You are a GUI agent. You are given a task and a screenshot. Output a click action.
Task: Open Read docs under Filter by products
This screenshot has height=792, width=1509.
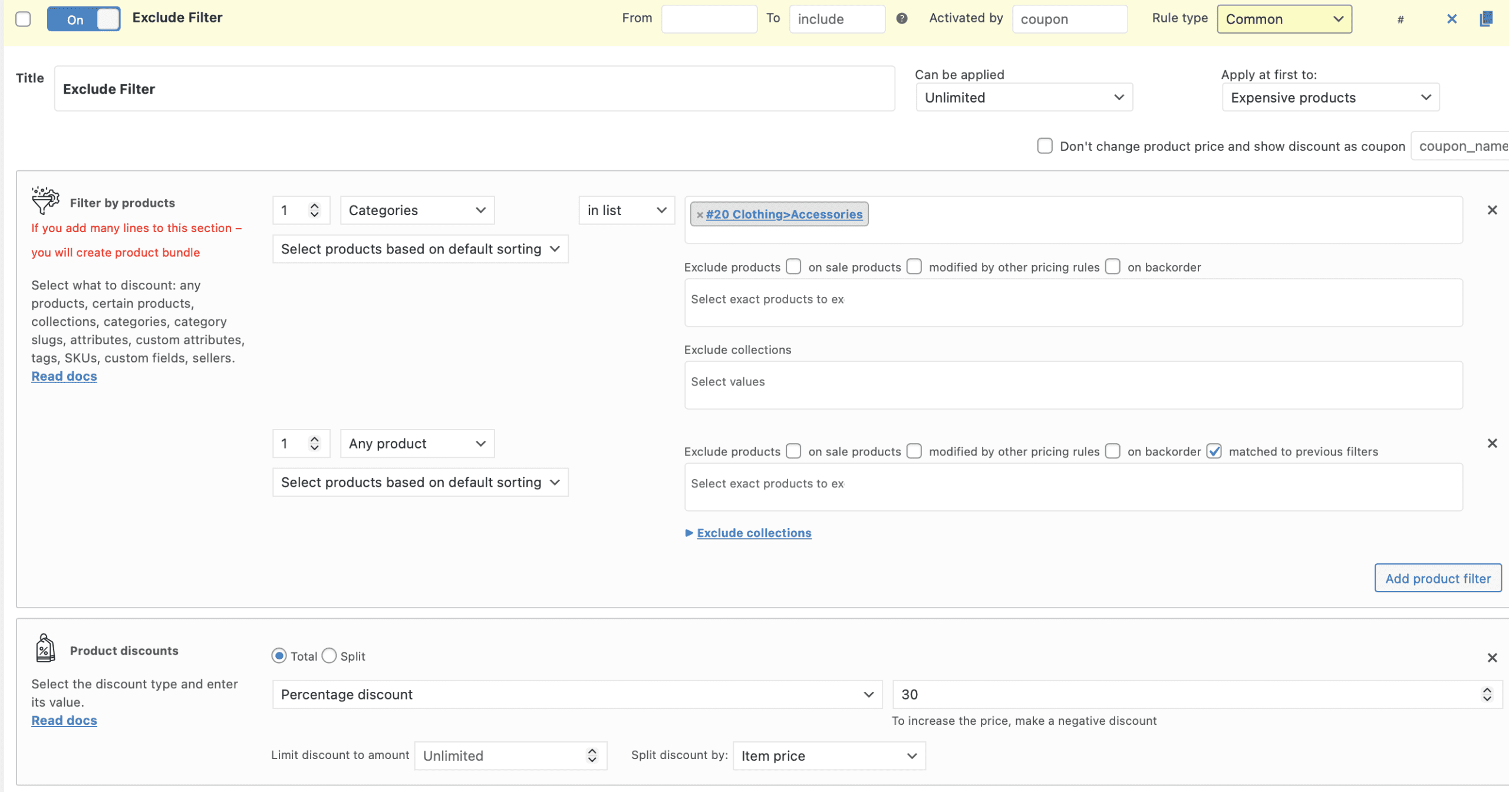pyautogui.click(x=64, y=375)
